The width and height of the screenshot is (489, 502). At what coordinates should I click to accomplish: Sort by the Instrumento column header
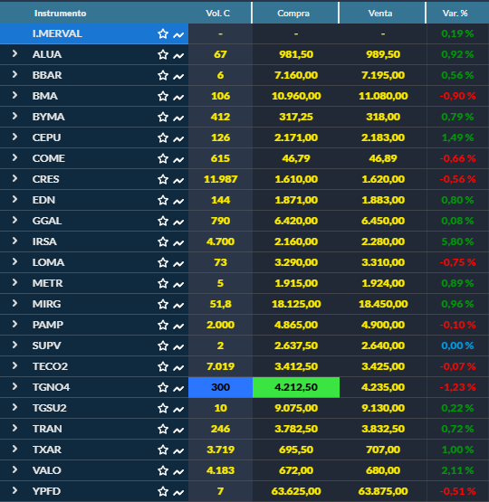click(x=61, y=14)
